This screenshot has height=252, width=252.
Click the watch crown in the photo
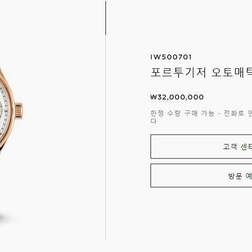click(19, 110)
